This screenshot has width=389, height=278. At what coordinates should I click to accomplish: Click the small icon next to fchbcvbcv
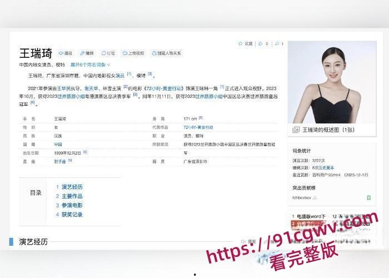tap(315, 198)
